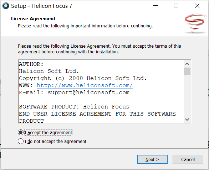Viewport: 209px width, 170px height.
Task: Choose "I do not accept the agreement" option
Action: pos(21,141)
